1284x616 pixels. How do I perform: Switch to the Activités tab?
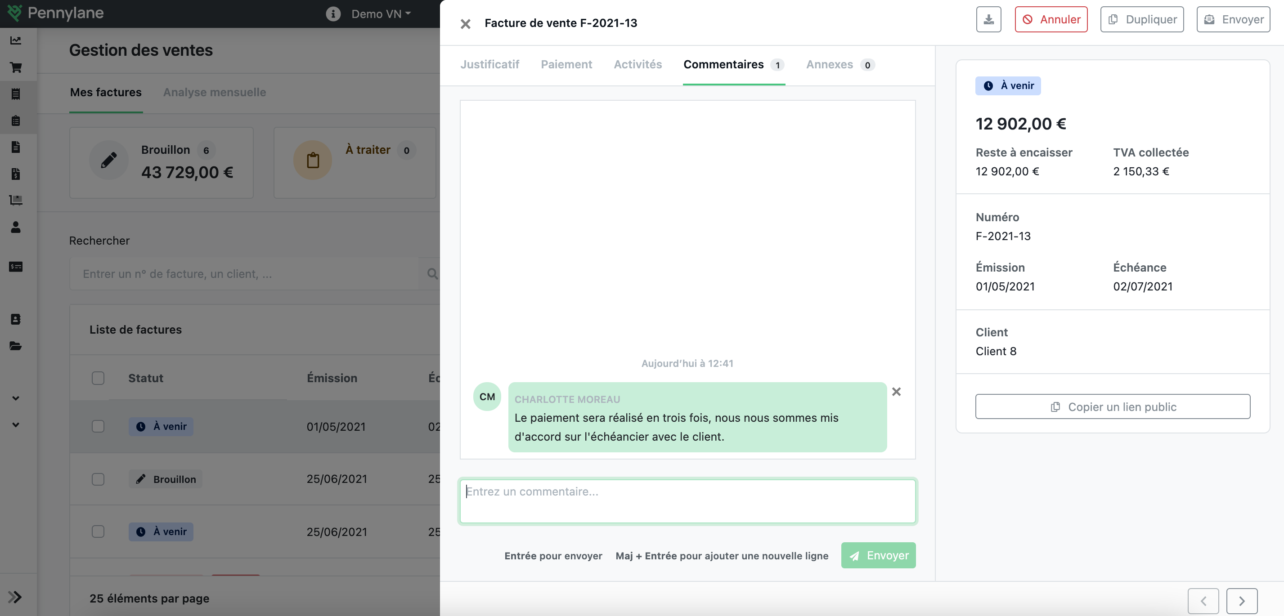(x=638, y=64)
